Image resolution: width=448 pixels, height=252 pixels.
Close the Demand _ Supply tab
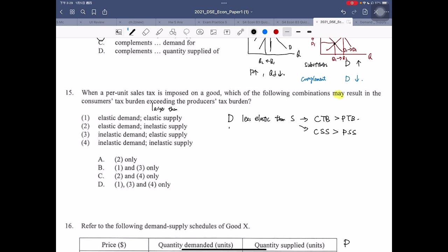click(x=356, y=22)
